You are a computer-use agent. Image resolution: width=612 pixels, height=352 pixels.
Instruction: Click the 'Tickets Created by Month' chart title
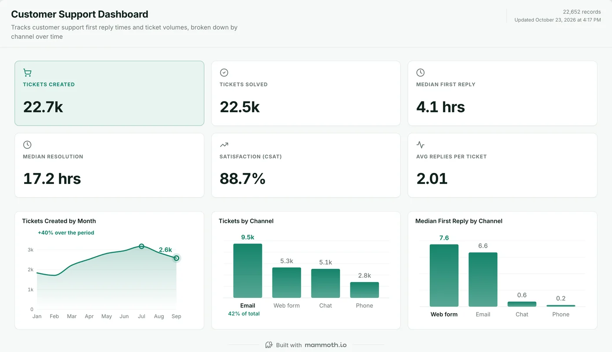coord(59,221)
